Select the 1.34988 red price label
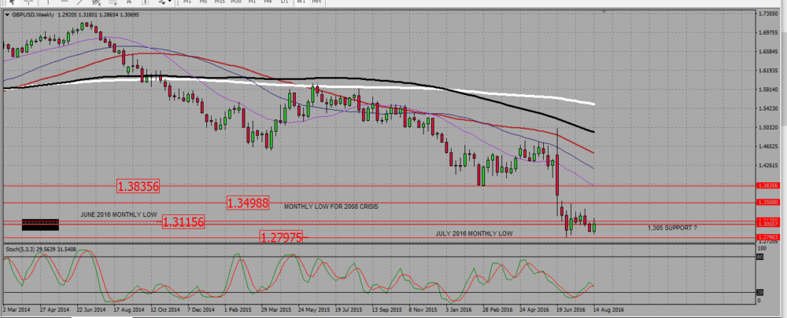 coord(248,203)
